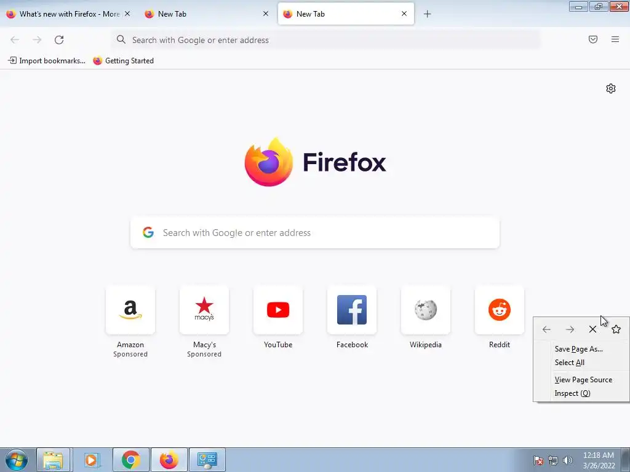630x472 pixels.
Task: Open the Windows Start button
Action: [17, 460]
